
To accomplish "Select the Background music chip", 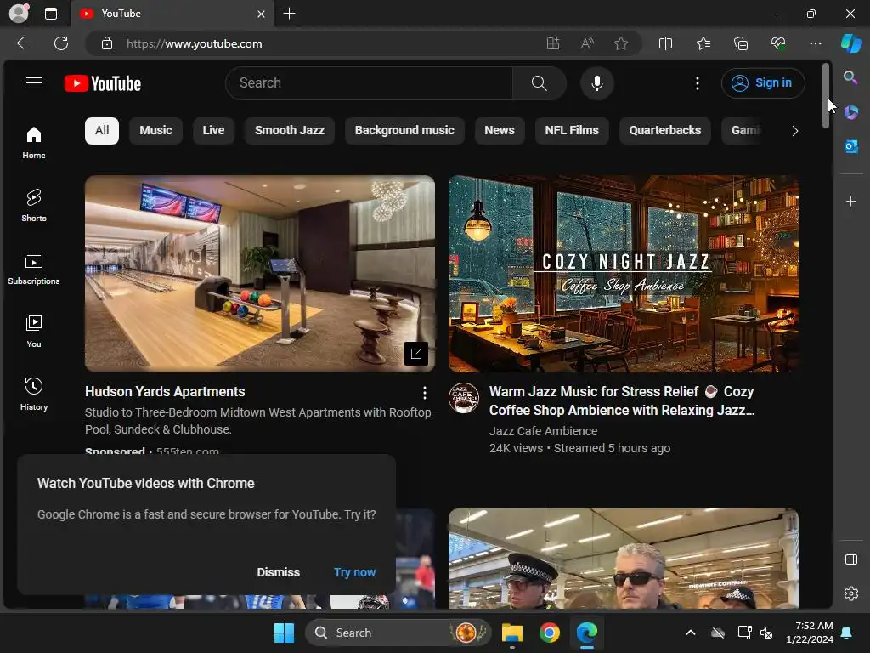I will click(x=404, y=130).
